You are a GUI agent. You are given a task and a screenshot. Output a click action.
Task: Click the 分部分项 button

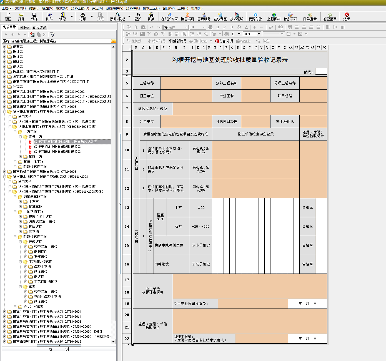[224, 41]
